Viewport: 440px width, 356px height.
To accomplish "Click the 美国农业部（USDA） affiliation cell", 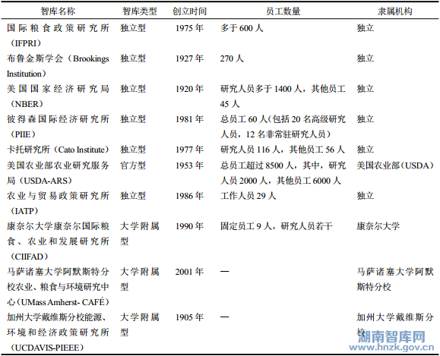I will [x=395, y=165].
